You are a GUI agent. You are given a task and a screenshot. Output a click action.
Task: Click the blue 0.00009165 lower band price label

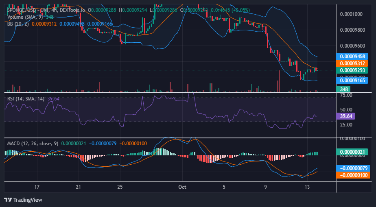352,80
